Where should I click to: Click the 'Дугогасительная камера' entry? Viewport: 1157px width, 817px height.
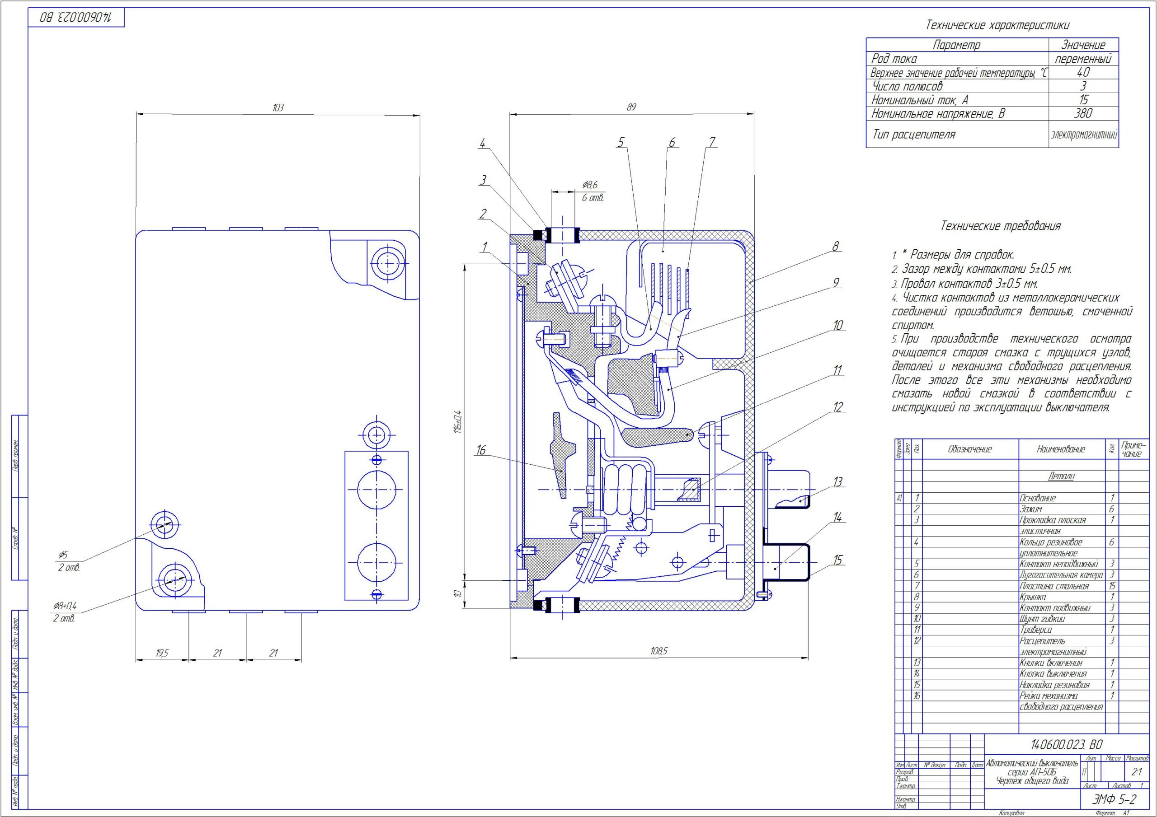[1062, 575]
